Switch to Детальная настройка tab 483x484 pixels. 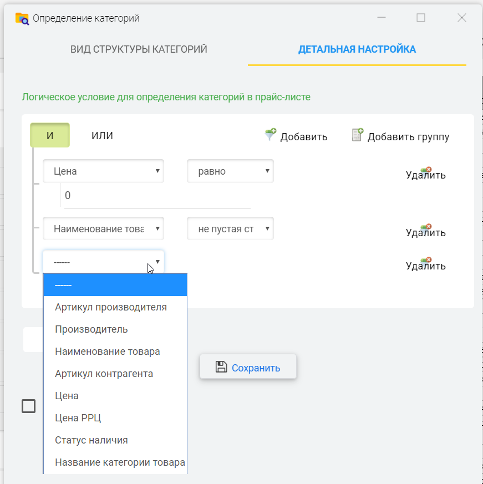[x=357, y=49]
